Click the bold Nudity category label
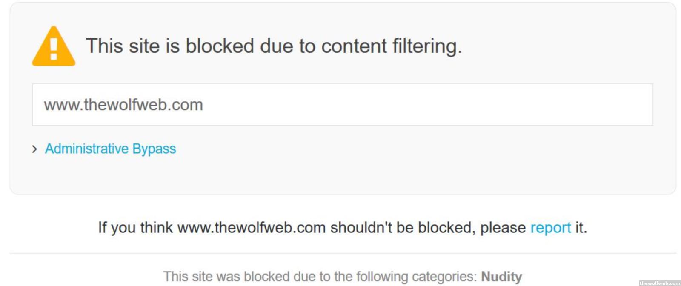Viewport: 681px width, 286px height. pos(501,276)
